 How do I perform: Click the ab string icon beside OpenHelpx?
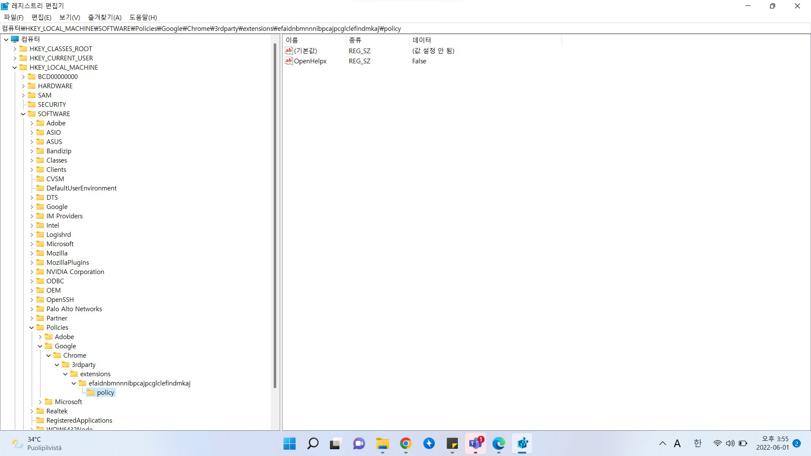[289, 61]
